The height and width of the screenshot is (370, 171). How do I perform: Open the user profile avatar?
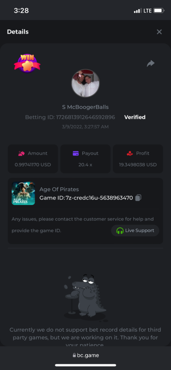click(x=85, y=83)
